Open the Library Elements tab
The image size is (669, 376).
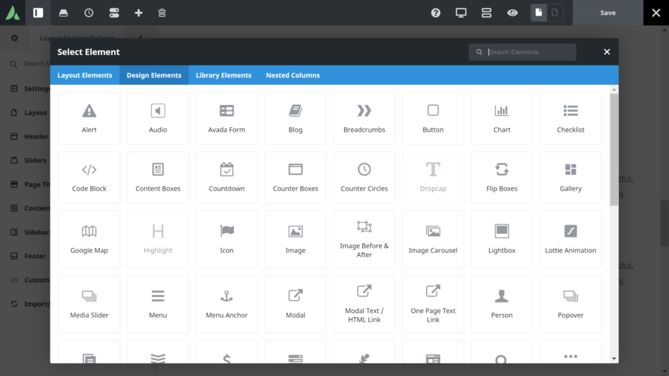coord(223,75)
